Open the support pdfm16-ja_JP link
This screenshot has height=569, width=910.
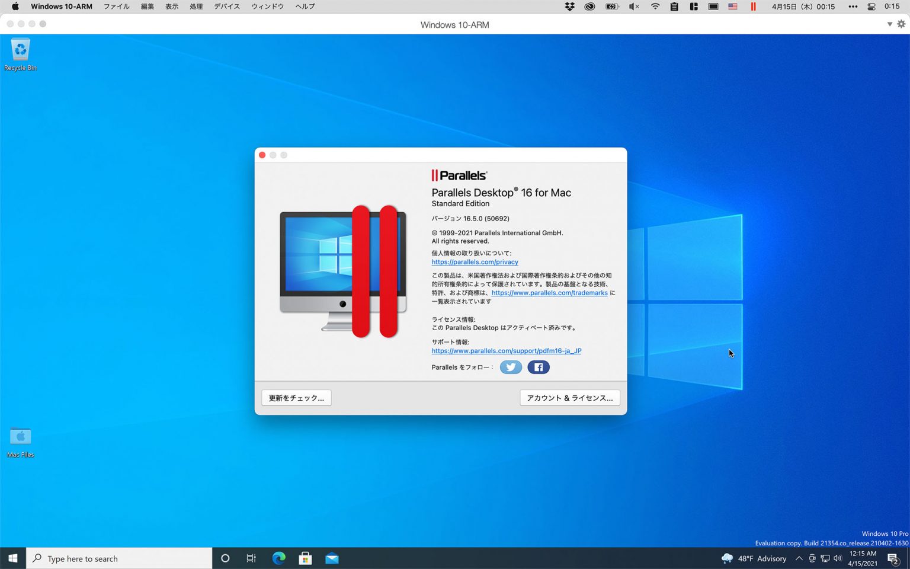click(506, 351)
